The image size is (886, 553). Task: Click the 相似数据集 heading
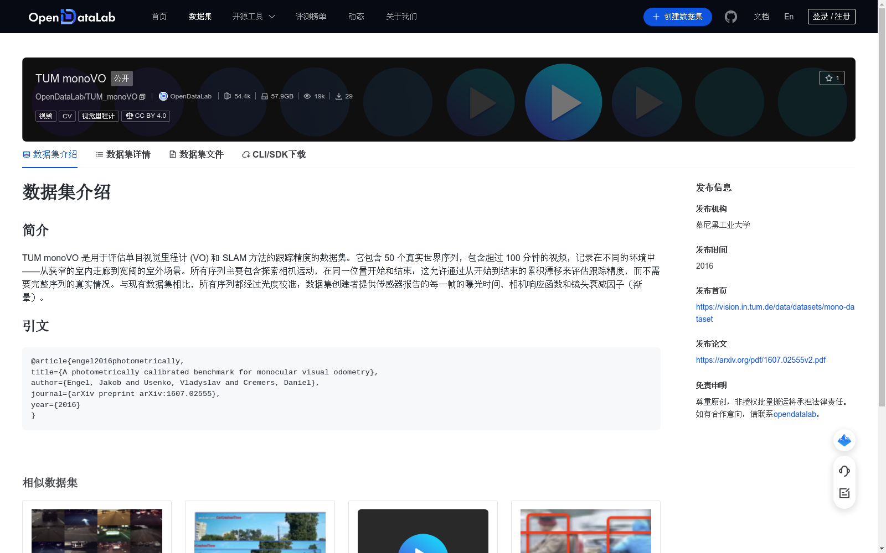50,483
